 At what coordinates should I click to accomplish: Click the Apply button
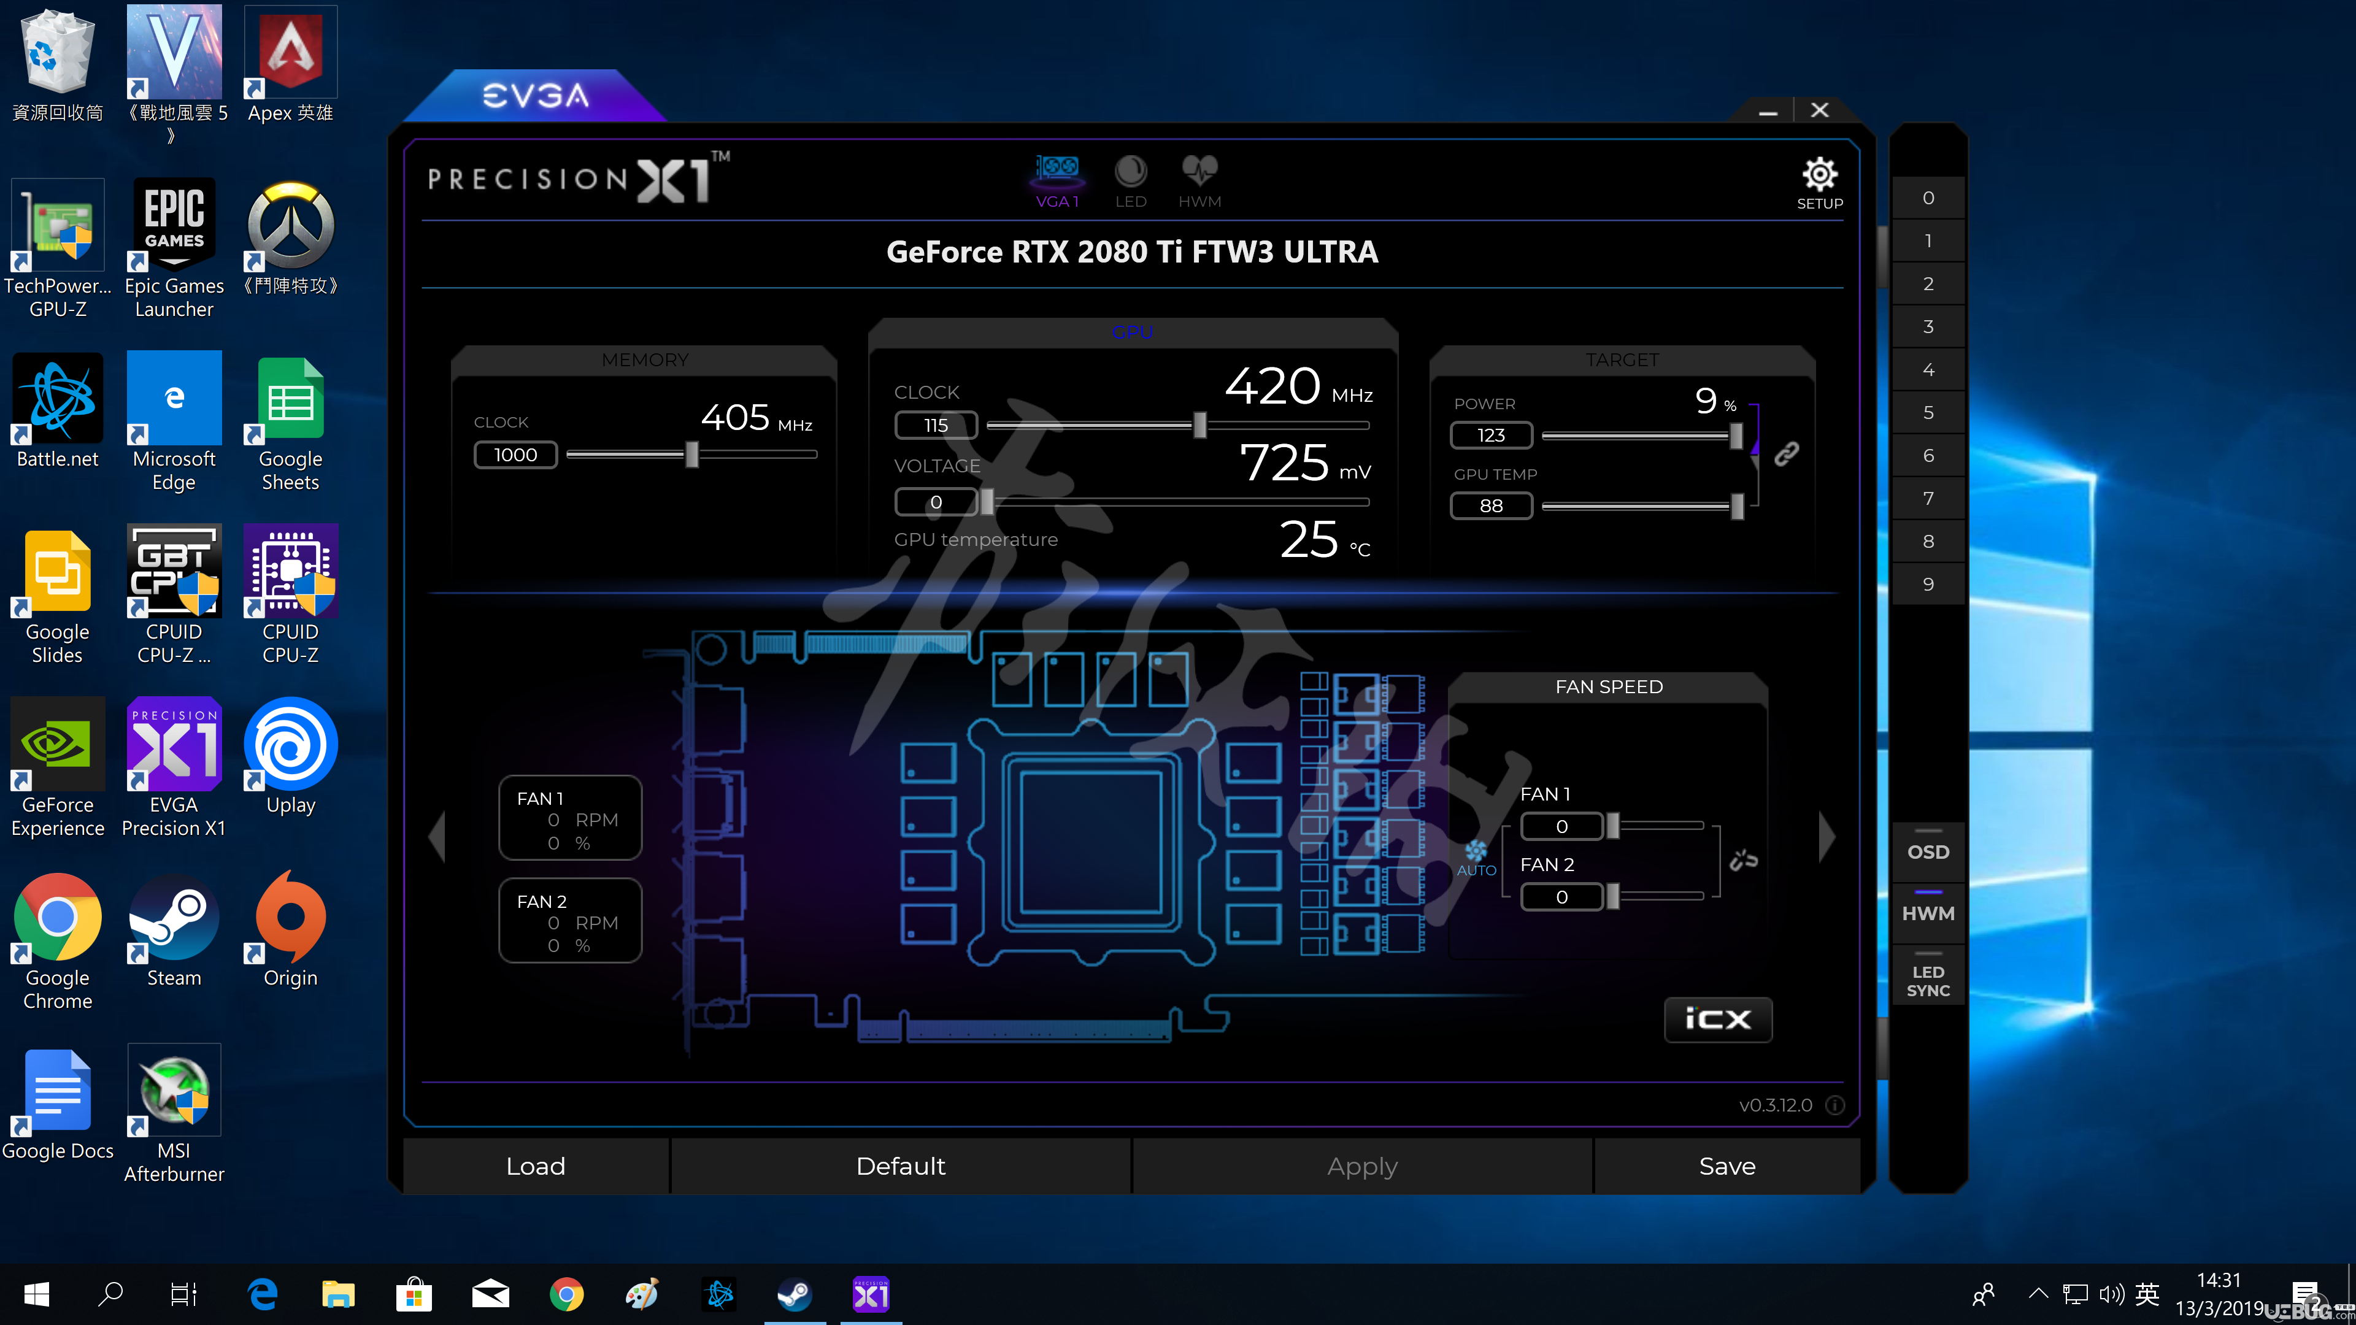point(1362,1166)
